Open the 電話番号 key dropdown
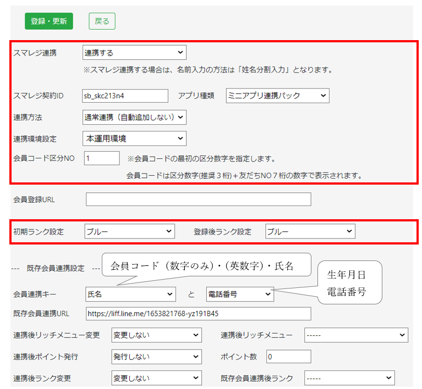 pos(240,294)
